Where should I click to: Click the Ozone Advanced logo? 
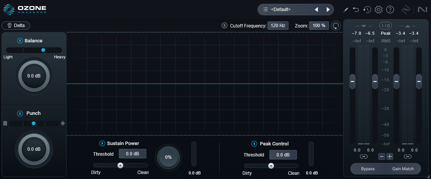25,9
